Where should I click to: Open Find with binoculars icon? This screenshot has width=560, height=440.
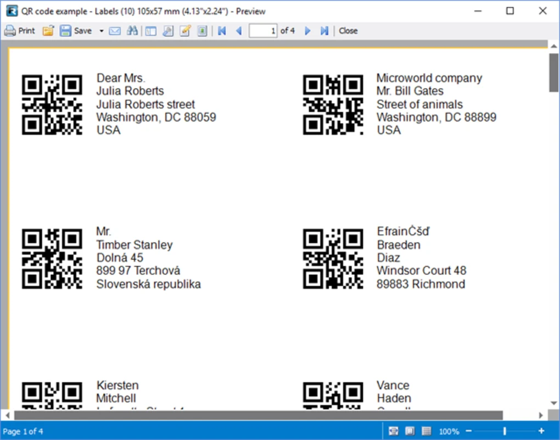pyautogui.click(x=132, y=31)
